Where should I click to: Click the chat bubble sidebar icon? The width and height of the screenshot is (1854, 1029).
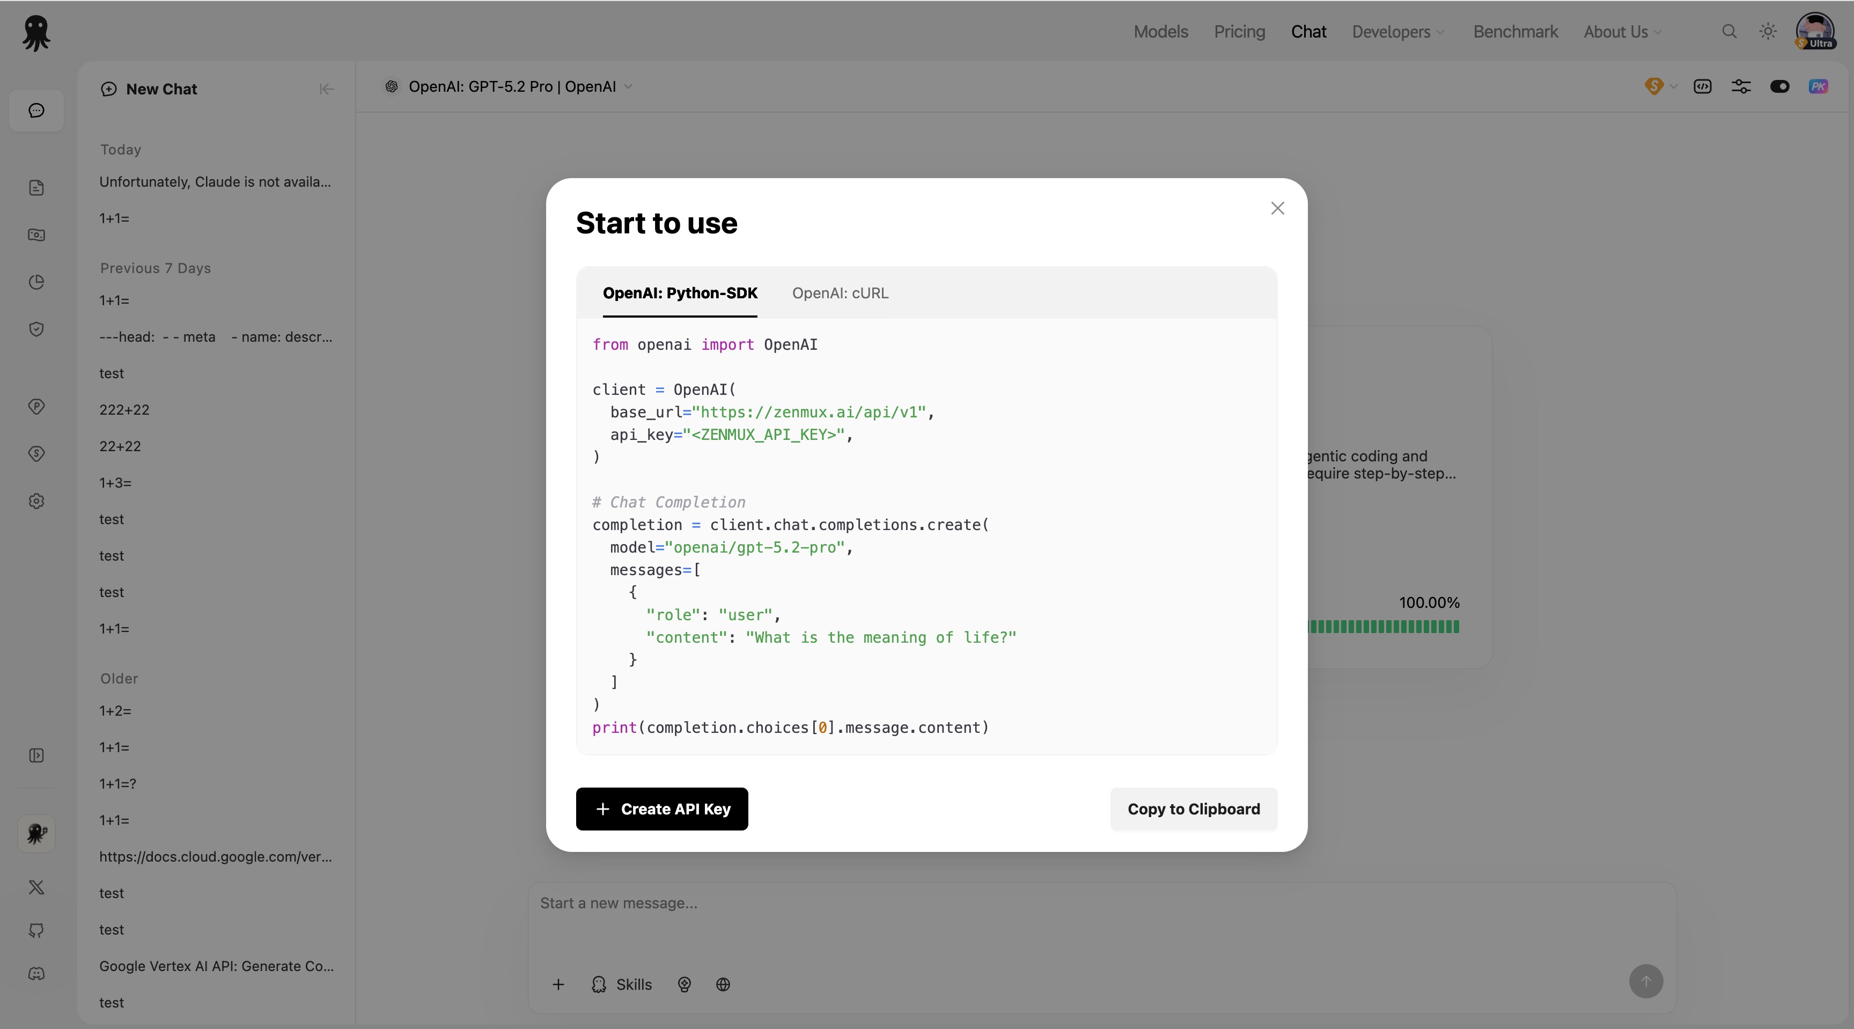point(36,110)
